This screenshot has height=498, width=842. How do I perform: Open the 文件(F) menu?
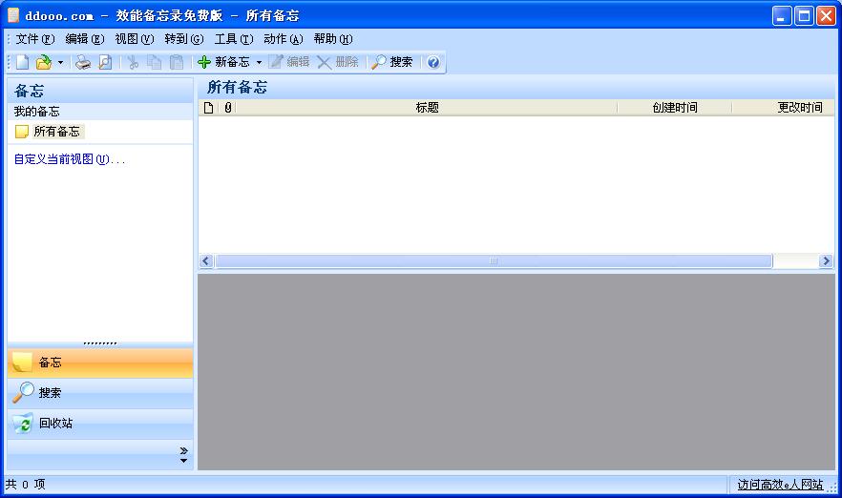[x=35, y=38]
